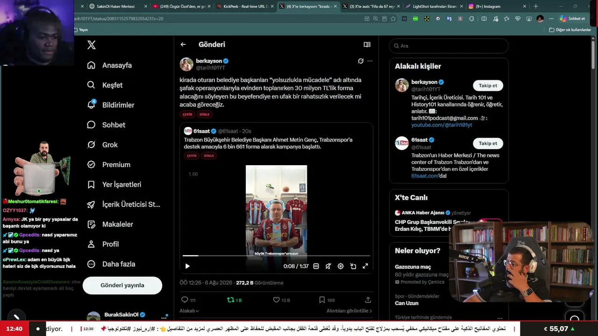This screenshot has width=598, height=336.
Task: Open the browser extensions puzzle icon
Action: [471, 19]
